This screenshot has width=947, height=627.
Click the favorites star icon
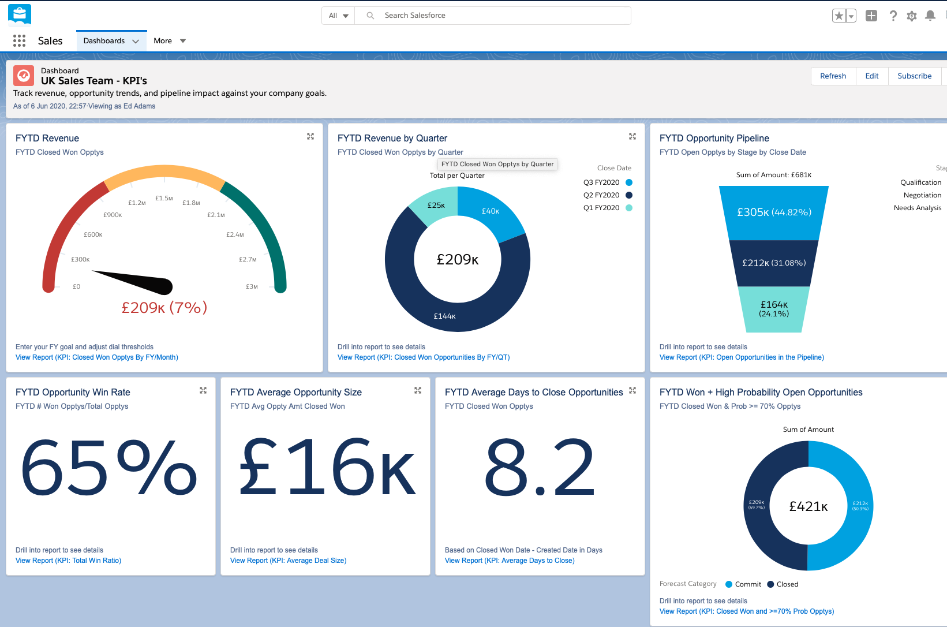[x=839, y=16]
